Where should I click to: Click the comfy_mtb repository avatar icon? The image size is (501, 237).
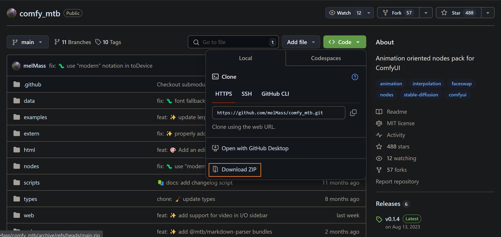pyautogui.click(x=11, y=13)
